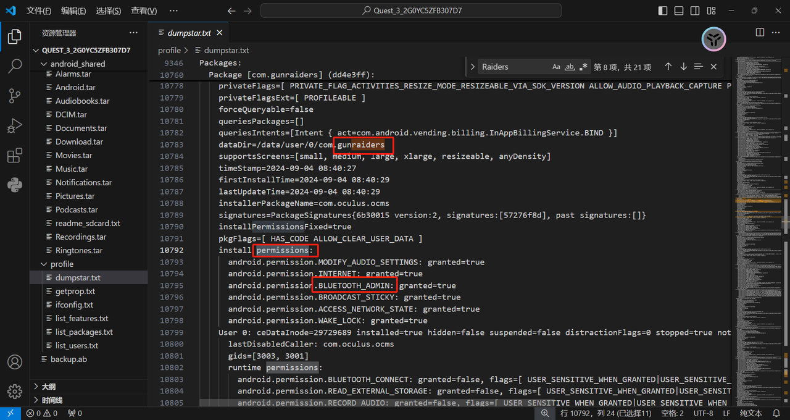Screen dimensions: 790x420
Task: Open Explorer panel more actions ellipsis
Action: (133, 33)
